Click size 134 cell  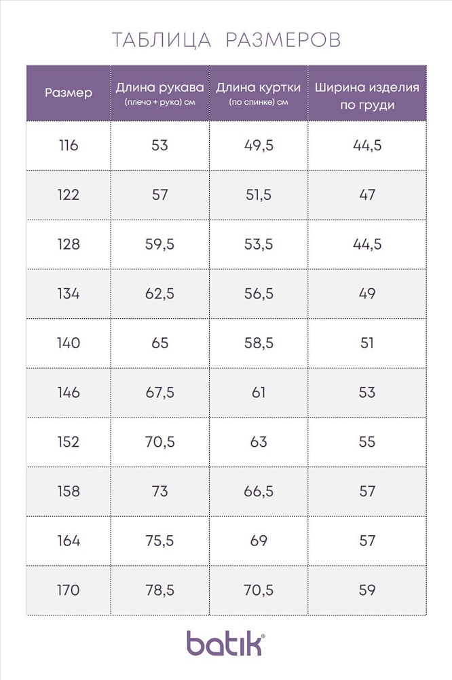click(x=69, y=294)
